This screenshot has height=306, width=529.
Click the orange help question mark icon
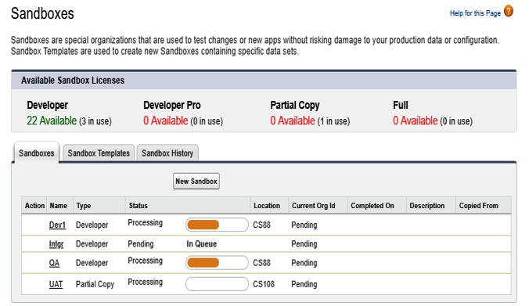pyautogui.click(x=509, y=11)
